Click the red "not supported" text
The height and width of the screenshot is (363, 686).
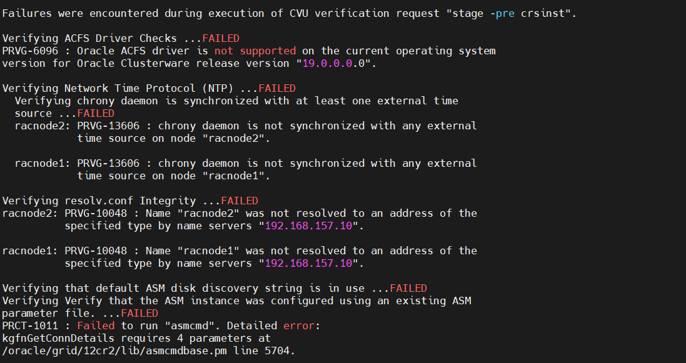(x=255, y=51)
